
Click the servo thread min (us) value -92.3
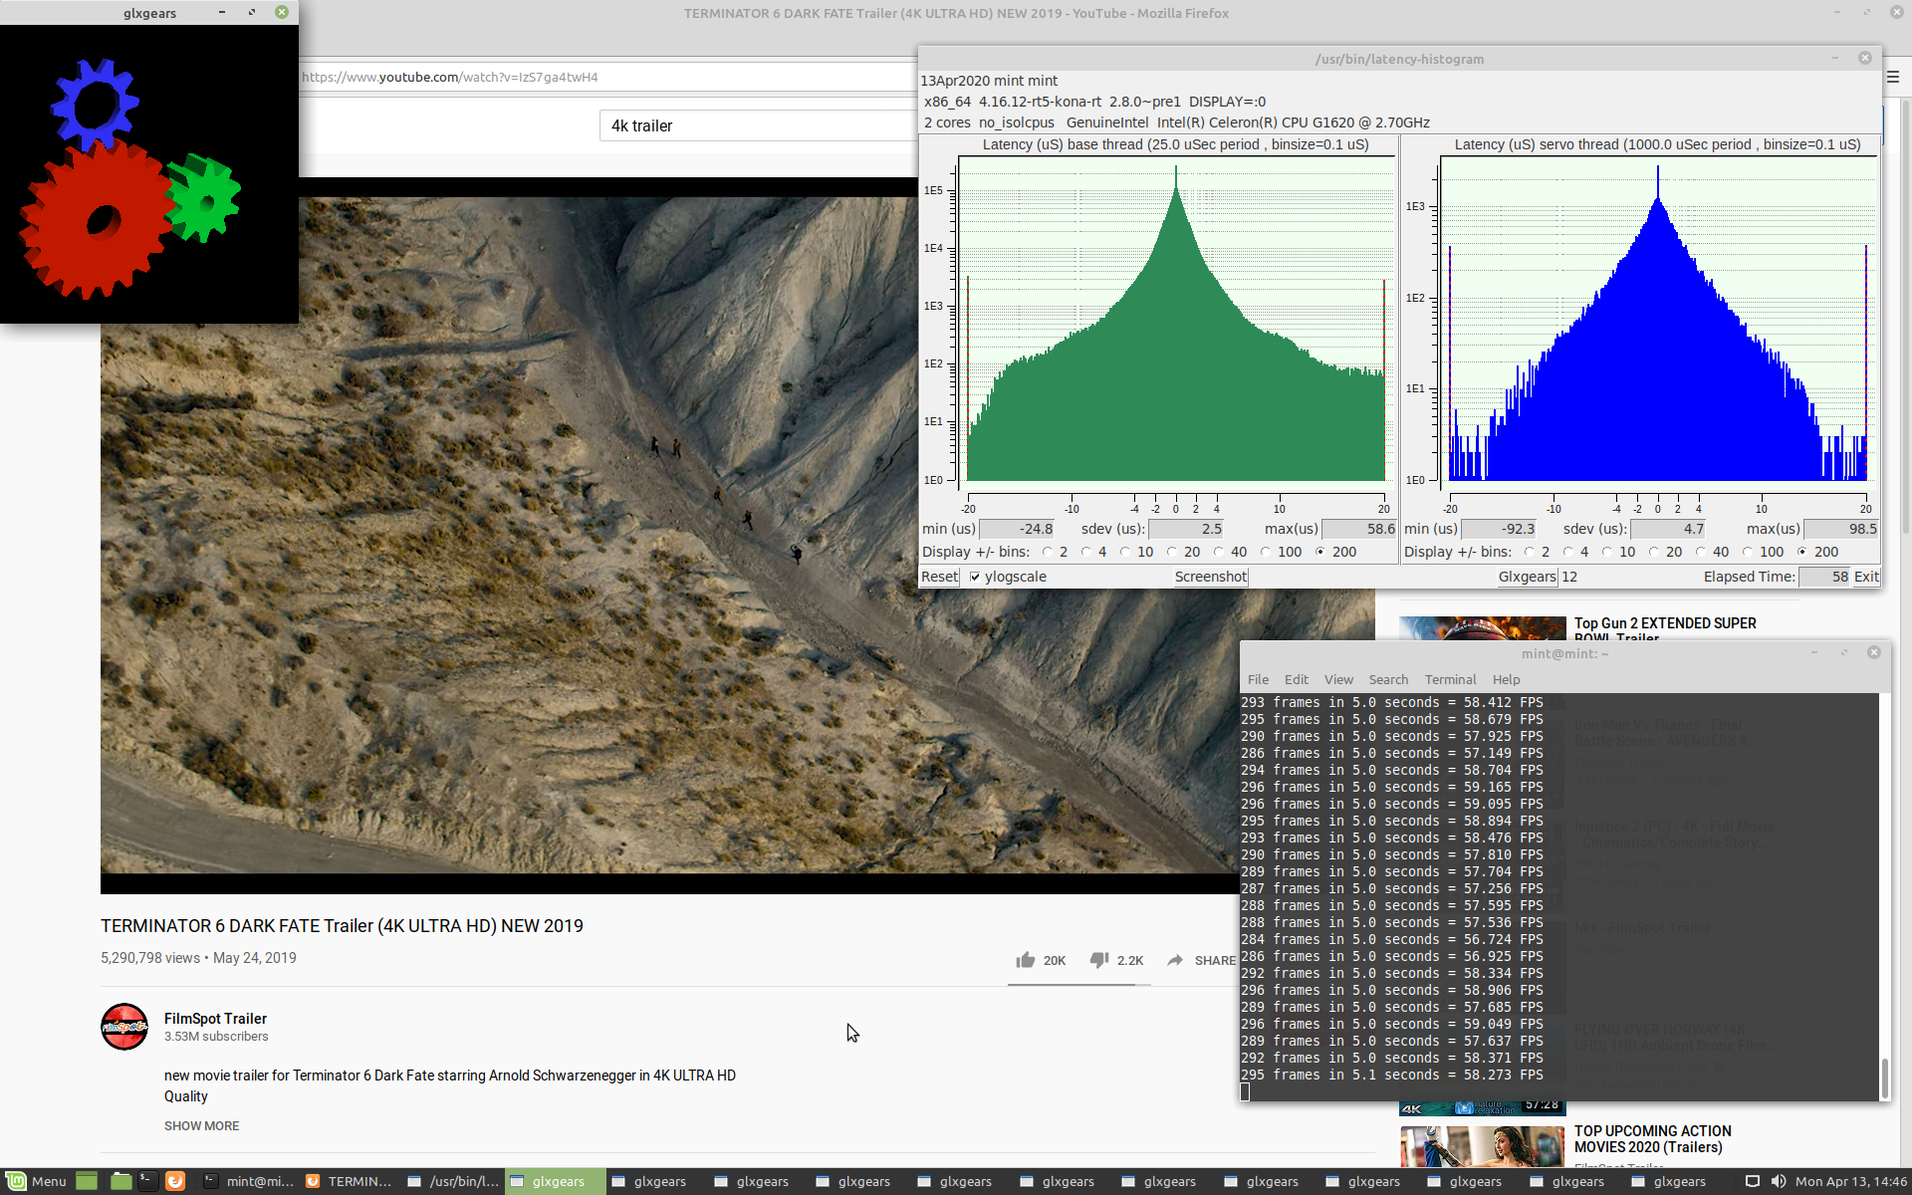[1498, 529]
